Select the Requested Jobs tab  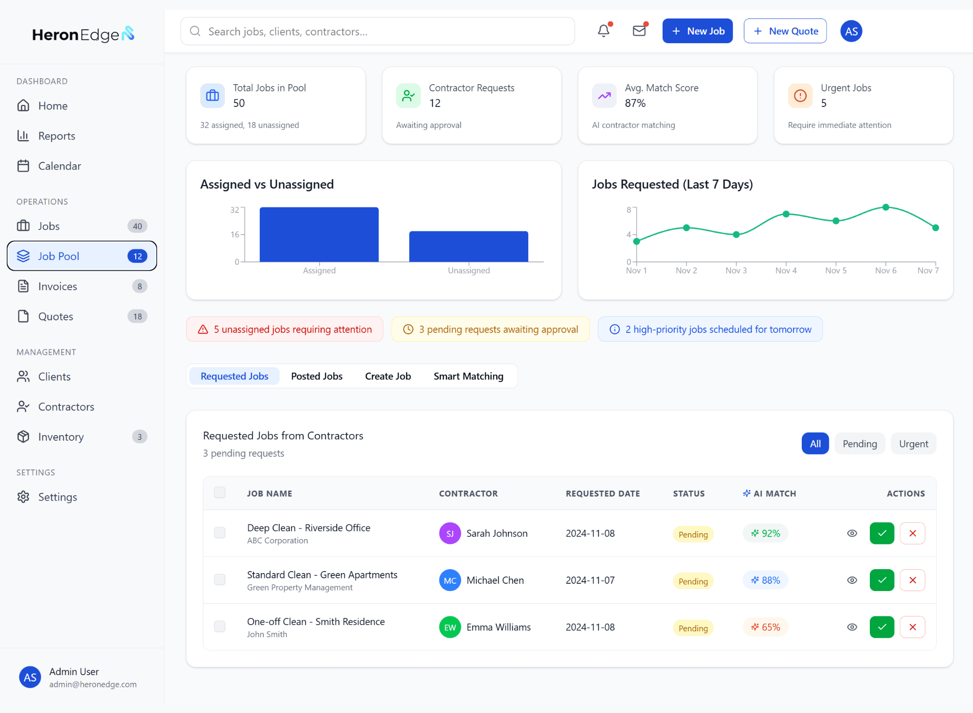234,376
